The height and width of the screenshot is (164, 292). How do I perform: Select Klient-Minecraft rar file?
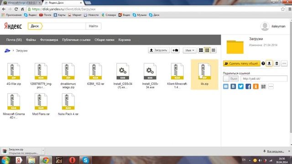177,76
